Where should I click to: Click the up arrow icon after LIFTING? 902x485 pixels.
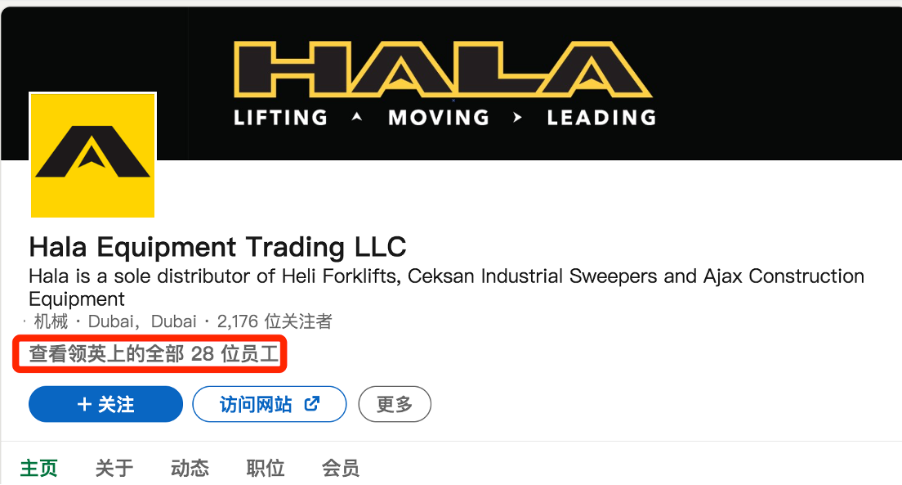[x=357, y=117]
